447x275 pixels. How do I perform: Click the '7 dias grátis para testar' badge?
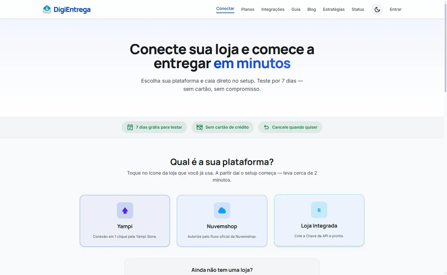pyautogui.click(x=154, y=127)
